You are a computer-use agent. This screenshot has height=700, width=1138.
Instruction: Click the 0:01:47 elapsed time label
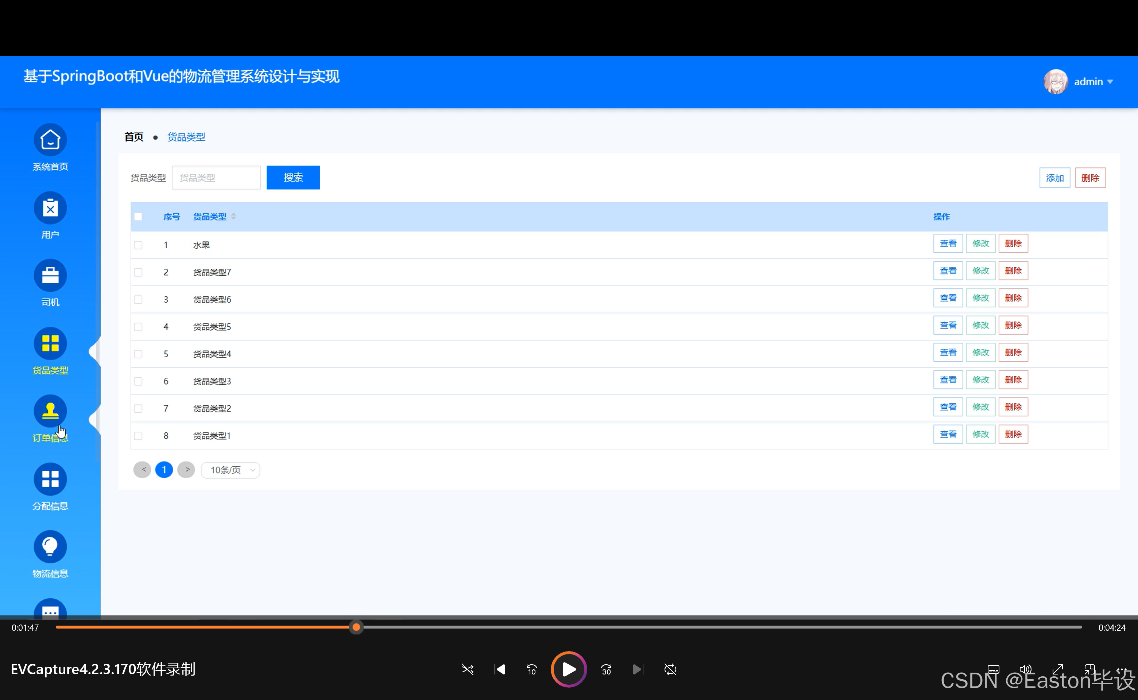pos(25,628)
